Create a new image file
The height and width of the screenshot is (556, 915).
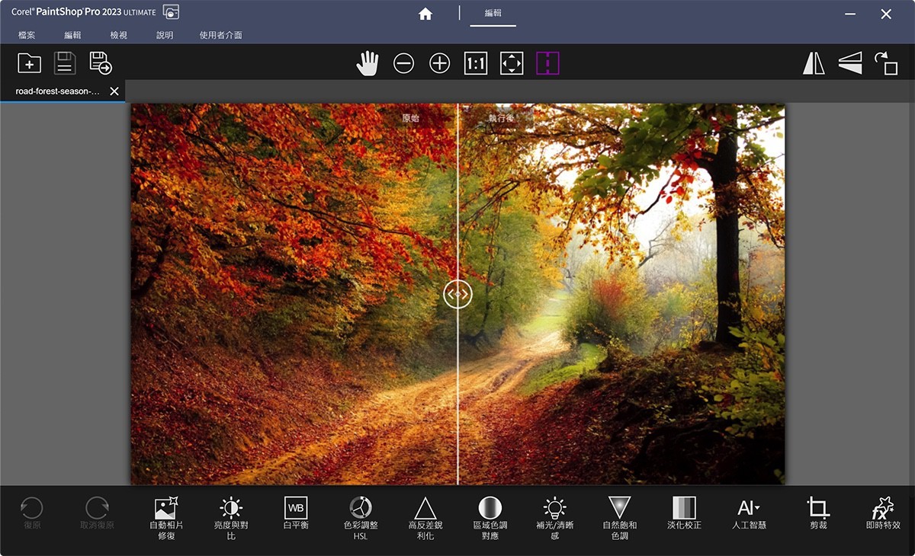click(x=29, y=63)
